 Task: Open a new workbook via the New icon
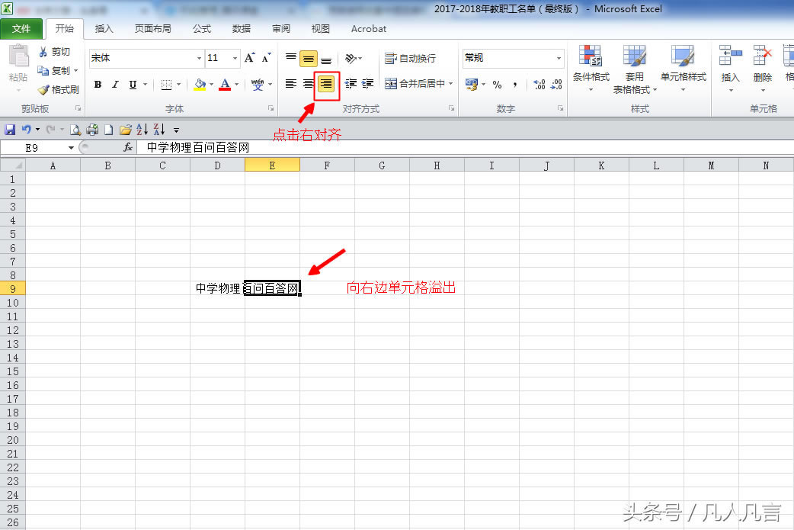point(107,129)
